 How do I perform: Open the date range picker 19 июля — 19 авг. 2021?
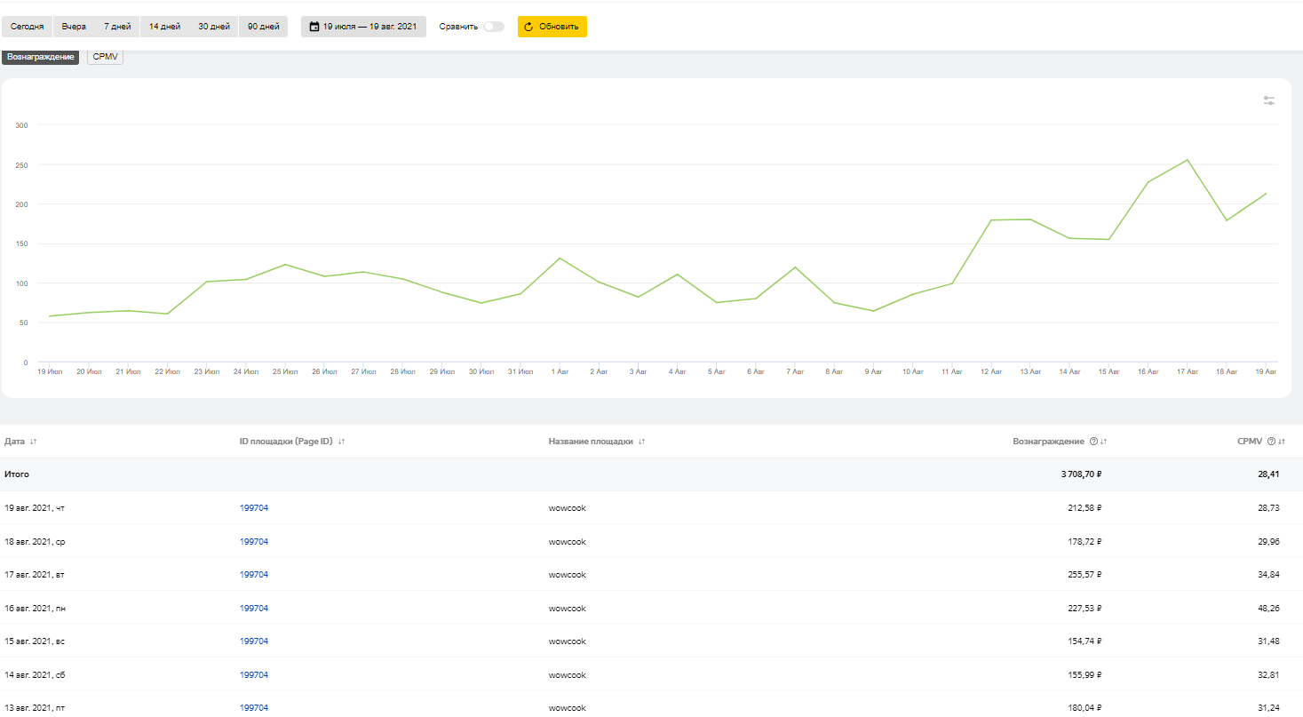363,27
